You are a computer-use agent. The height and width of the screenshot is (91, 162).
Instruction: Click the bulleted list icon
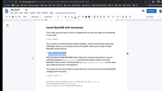(118, 17)
